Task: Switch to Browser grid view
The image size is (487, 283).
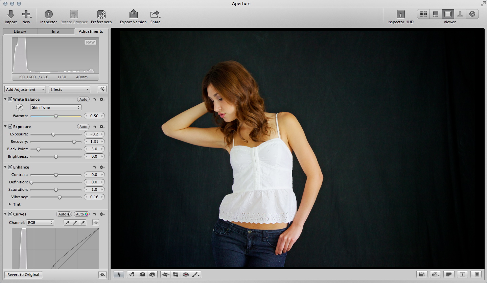Action: (x=423, y=14)
